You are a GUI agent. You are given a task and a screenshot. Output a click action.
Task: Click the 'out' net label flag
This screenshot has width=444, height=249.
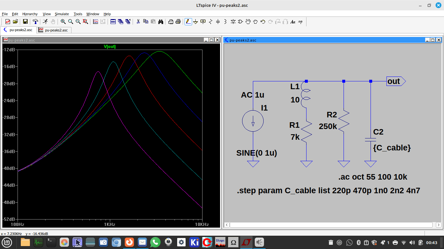pos(396,81)
